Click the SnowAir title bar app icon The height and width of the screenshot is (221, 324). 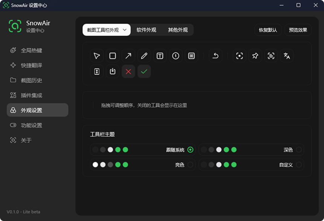point(6,5)
